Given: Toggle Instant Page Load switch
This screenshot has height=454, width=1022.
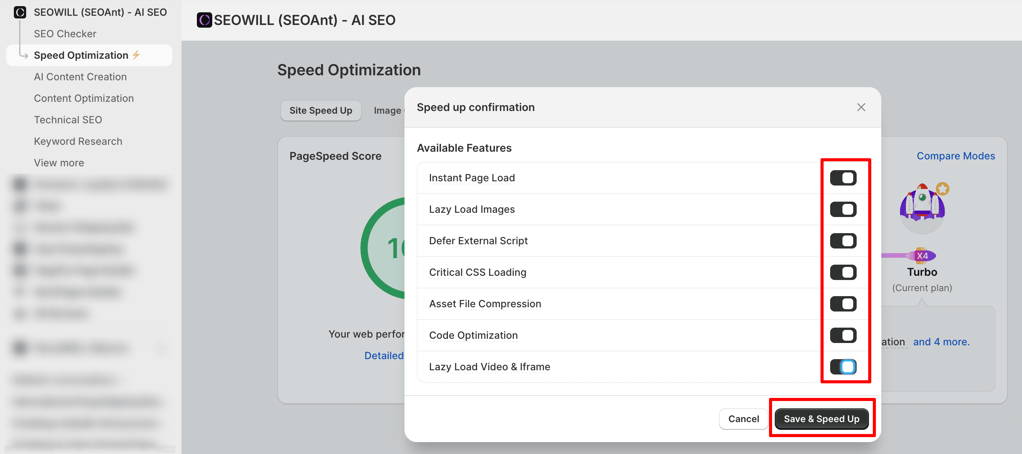Looking at the screenshot, I should [x=843, y=178].
